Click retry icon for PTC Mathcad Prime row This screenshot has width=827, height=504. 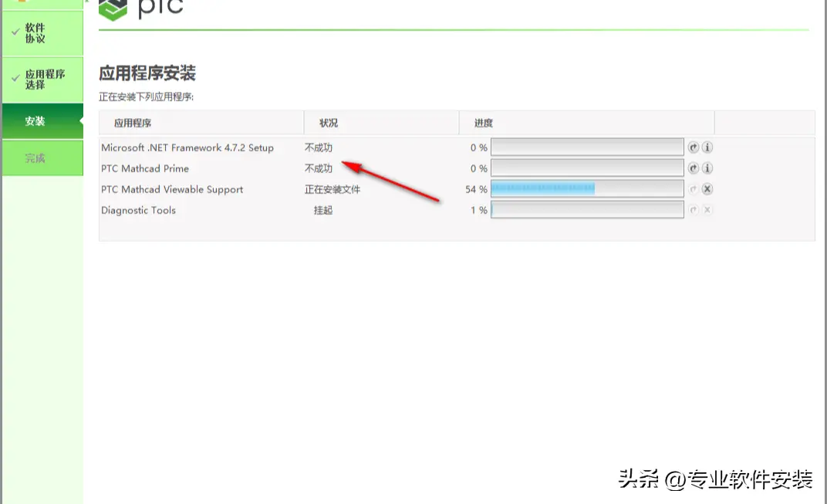coord(693,168)
